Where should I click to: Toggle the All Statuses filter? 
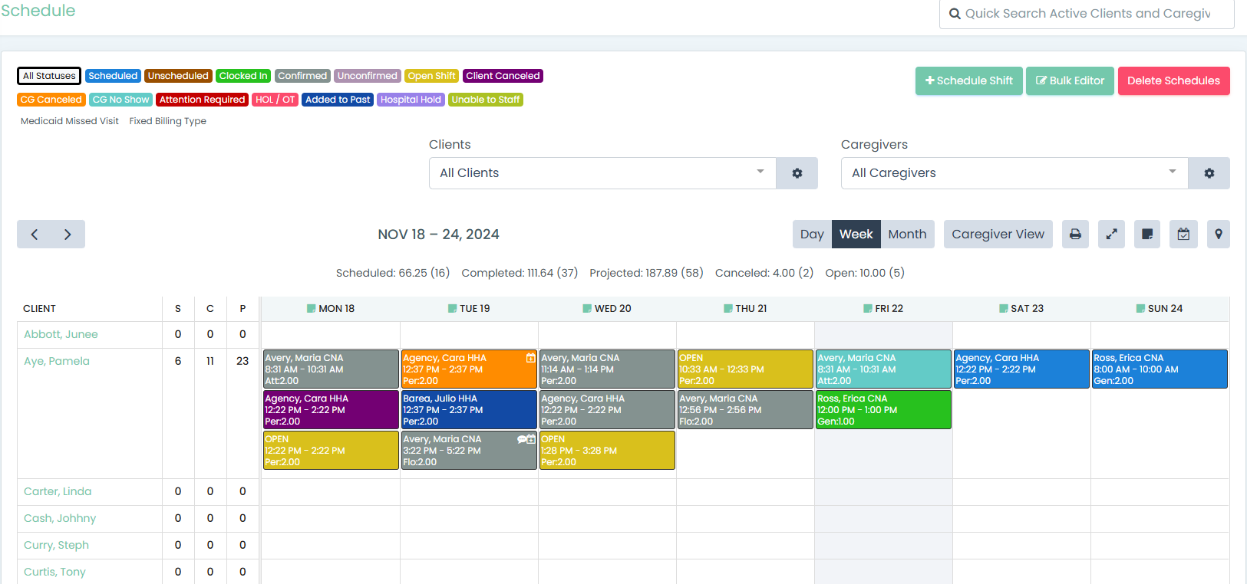pyautogui.click(x=49, y=76)
